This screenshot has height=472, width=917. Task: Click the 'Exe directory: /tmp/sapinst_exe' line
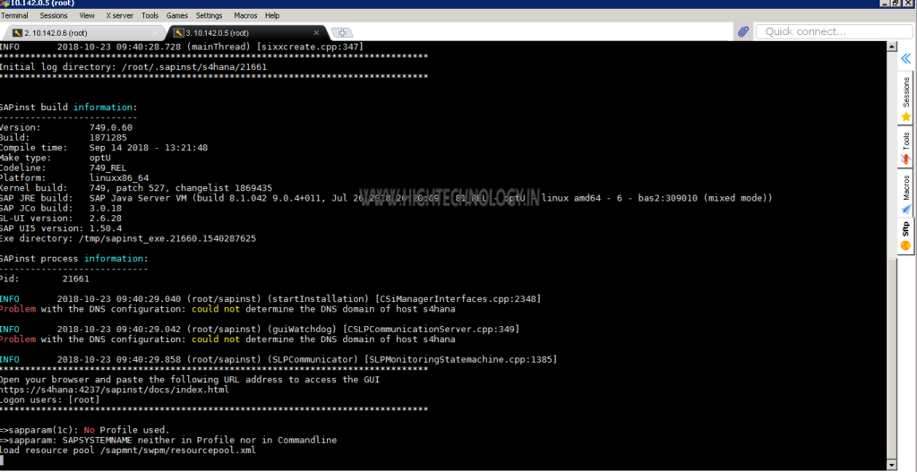pyautogui.click(x=128, y=238)
